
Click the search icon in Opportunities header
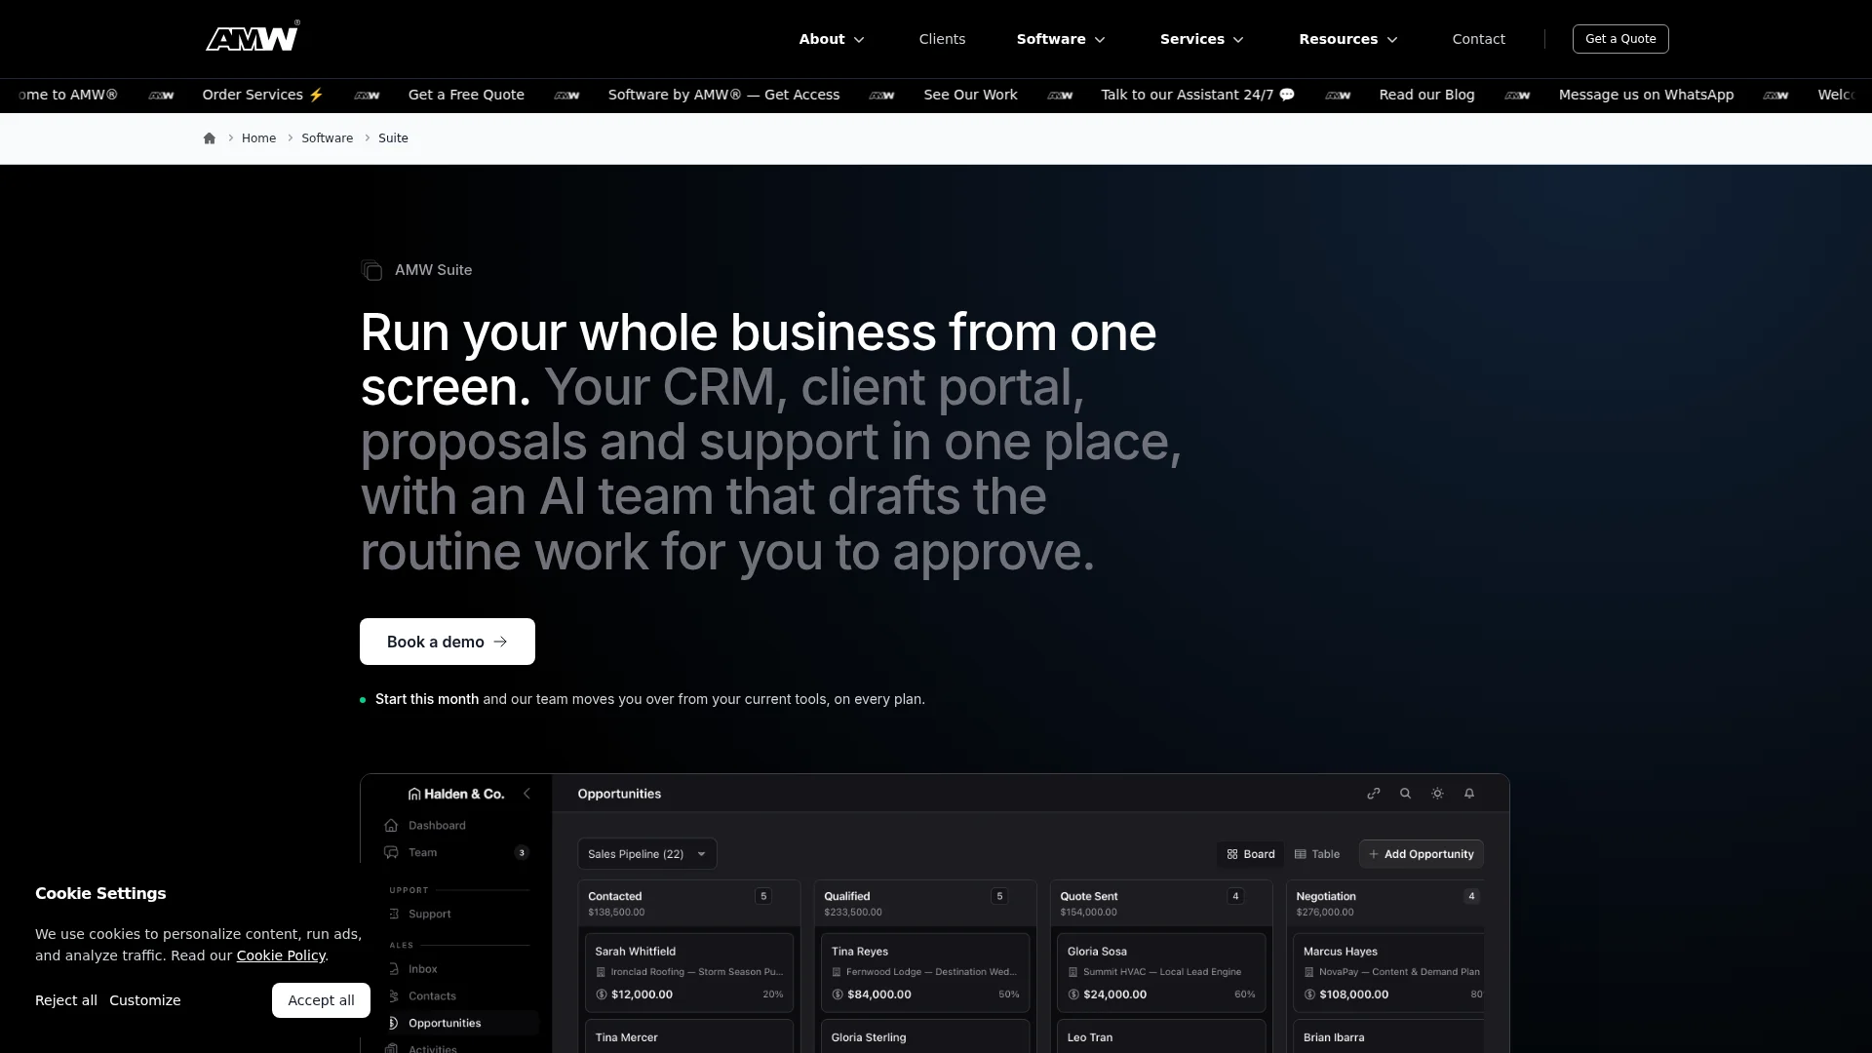click(1405, 794)
